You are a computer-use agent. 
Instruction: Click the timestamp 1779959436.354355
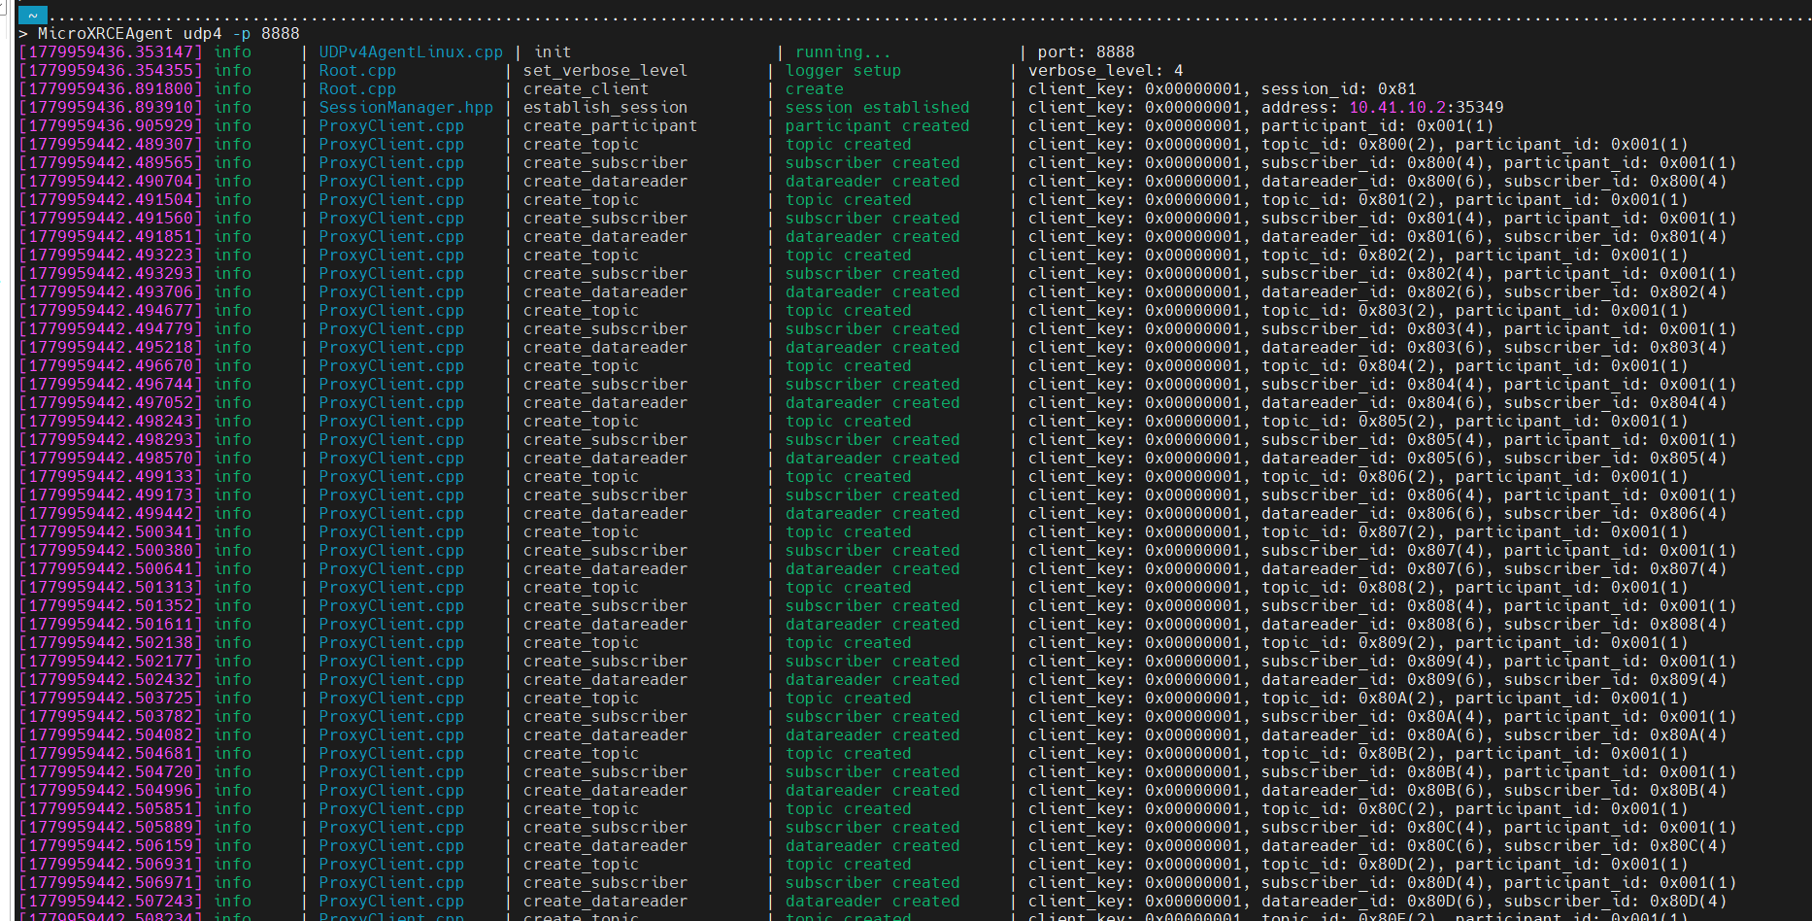pos(111,70)
